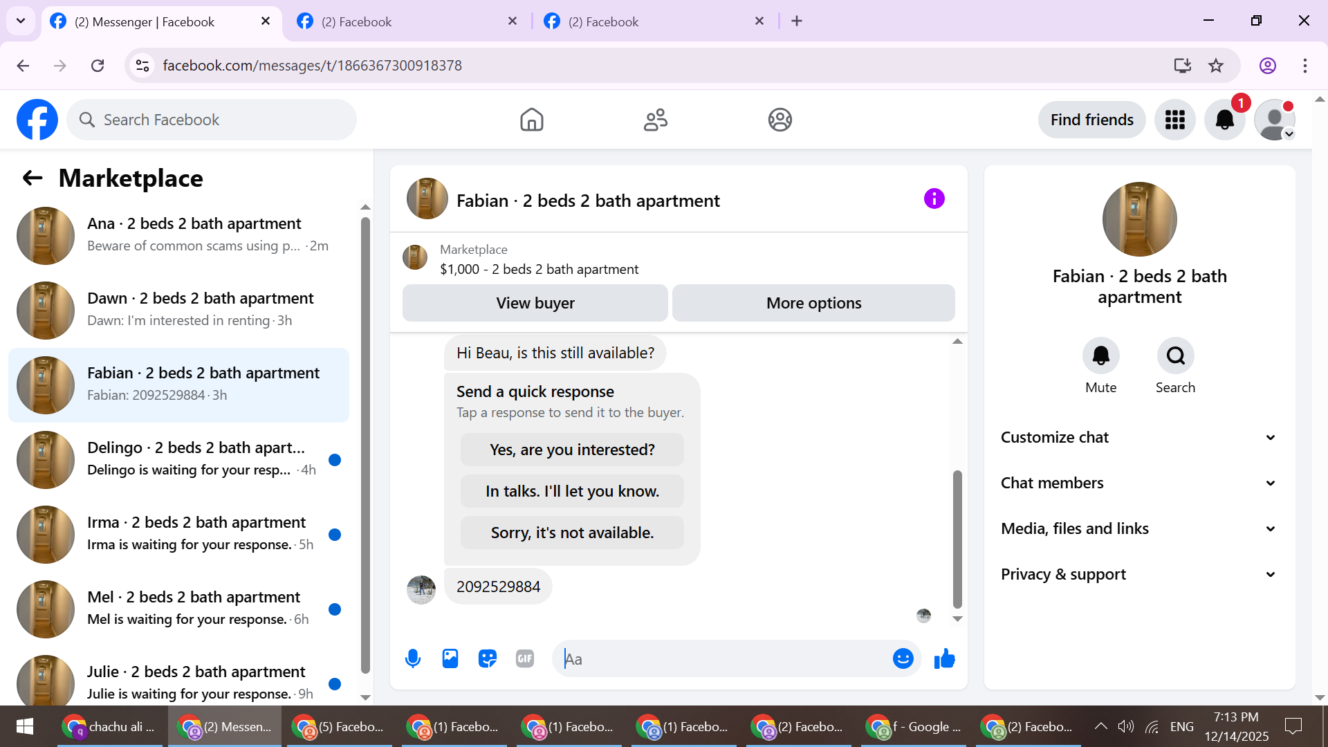Open the emoji picker in the message box
This screenshot has width=1328, height=747.
tap(903, 658)
